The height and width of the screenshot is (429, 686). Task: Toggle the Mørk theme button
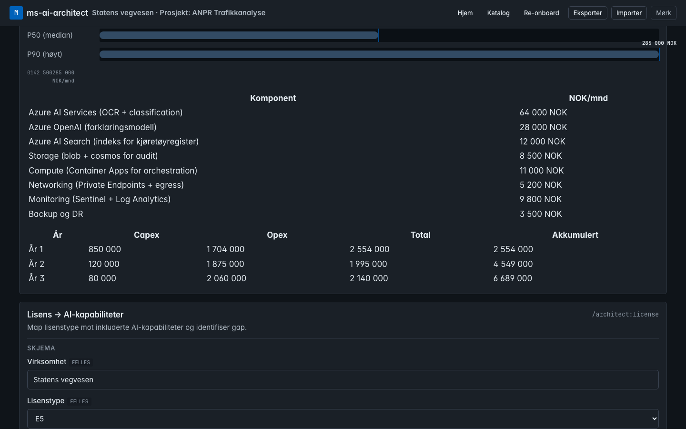pyautogui.click(x=664, y=13)
